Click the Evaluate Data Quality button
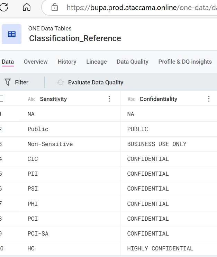 (x=96, y=82)
